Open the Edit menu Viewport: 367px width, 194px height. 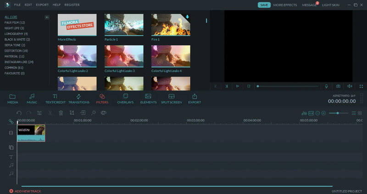(x=28, y=5)
